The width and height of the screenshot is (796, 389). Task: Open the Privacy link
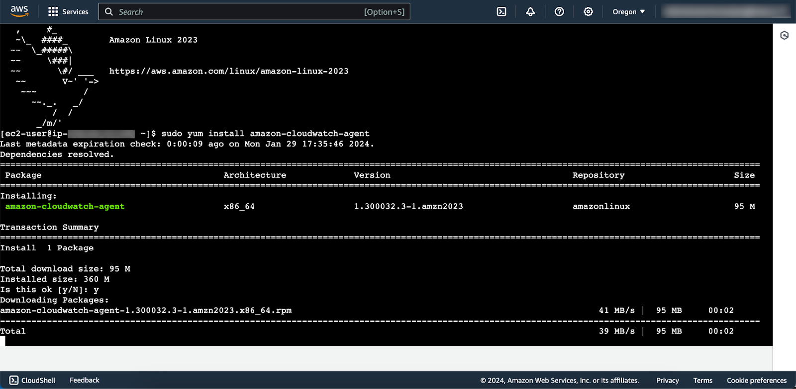pyautogui.click(x=668, y=381)
